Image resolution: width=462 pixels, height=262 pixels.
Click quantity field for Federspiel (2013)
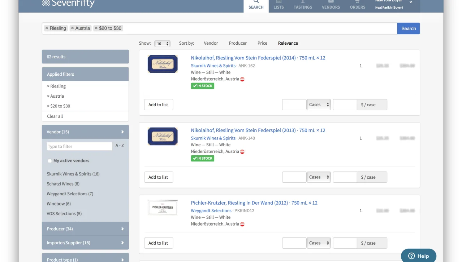[x=294, y=177]
